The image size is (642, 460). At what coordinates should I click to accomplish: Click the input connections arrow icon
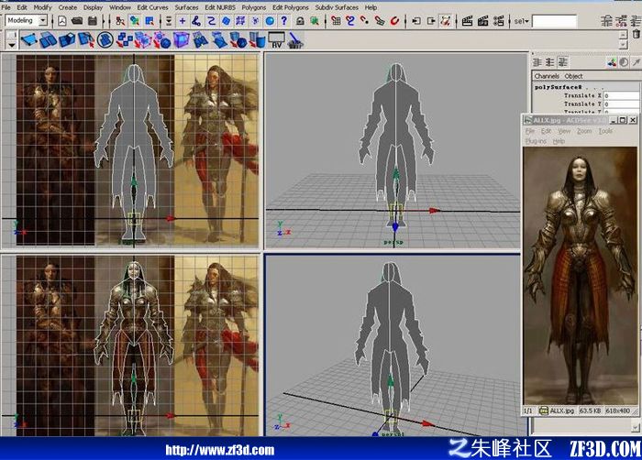tap(416, 21)
